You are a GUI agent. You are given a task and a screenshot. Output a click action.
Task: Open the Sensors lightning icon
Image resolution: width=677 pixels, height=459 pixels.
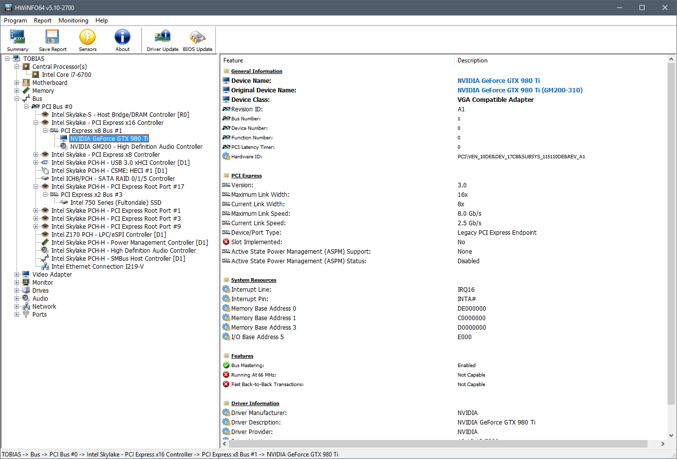click(x=87, y=40)
